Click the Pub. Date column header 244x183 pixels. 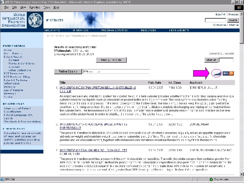155,83
